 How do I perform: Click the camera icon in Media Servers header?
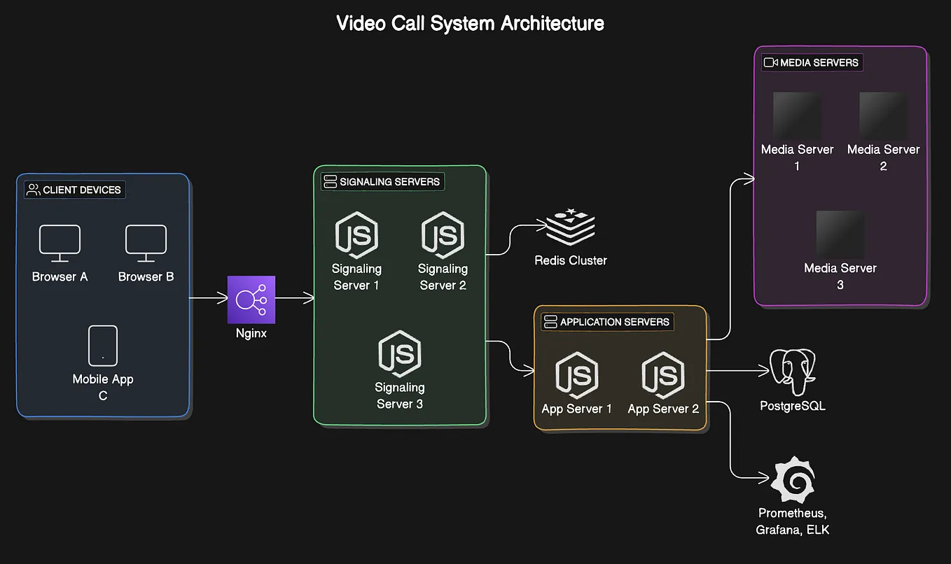point(771,62)
